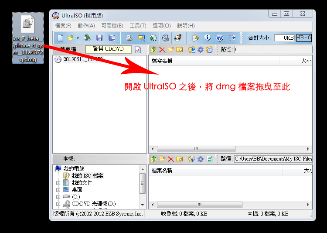
Task: Click the Save As double floppy icon
Action: [x=112, y=38]
